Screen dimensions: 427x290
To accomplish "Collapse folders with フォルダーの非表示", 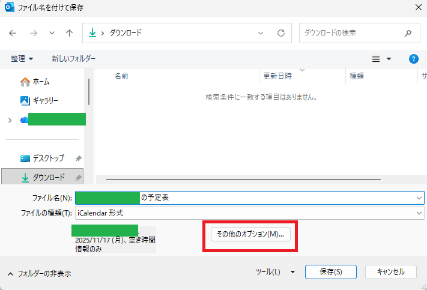I will click(40, 273).
